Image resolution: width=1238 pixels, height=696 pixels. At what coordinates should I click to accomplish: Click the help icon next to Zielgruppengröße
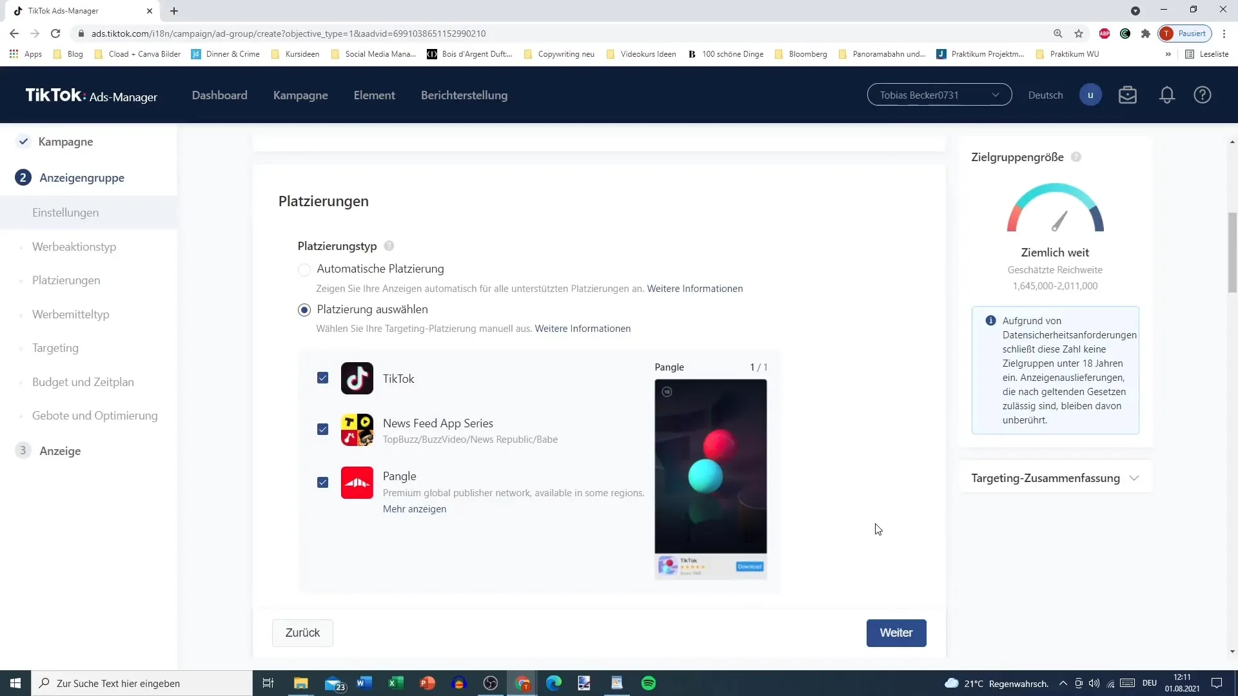pyautogui.click(x=1076, y=157)
